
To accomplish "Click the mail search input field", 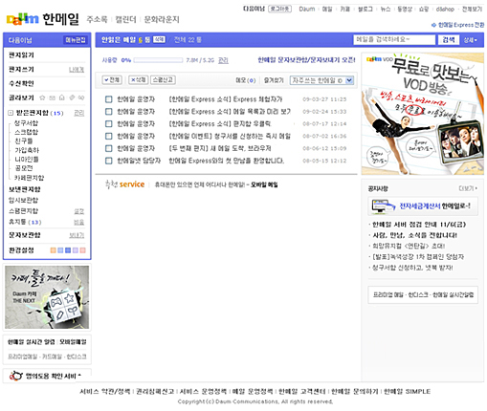I will pyautogui.click(x=394, y=40).
